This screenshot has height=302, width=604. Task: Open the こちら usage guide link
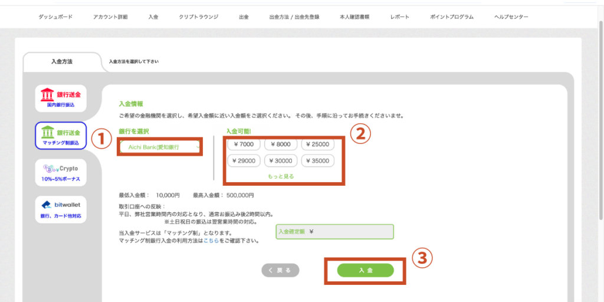coord(211,241)
